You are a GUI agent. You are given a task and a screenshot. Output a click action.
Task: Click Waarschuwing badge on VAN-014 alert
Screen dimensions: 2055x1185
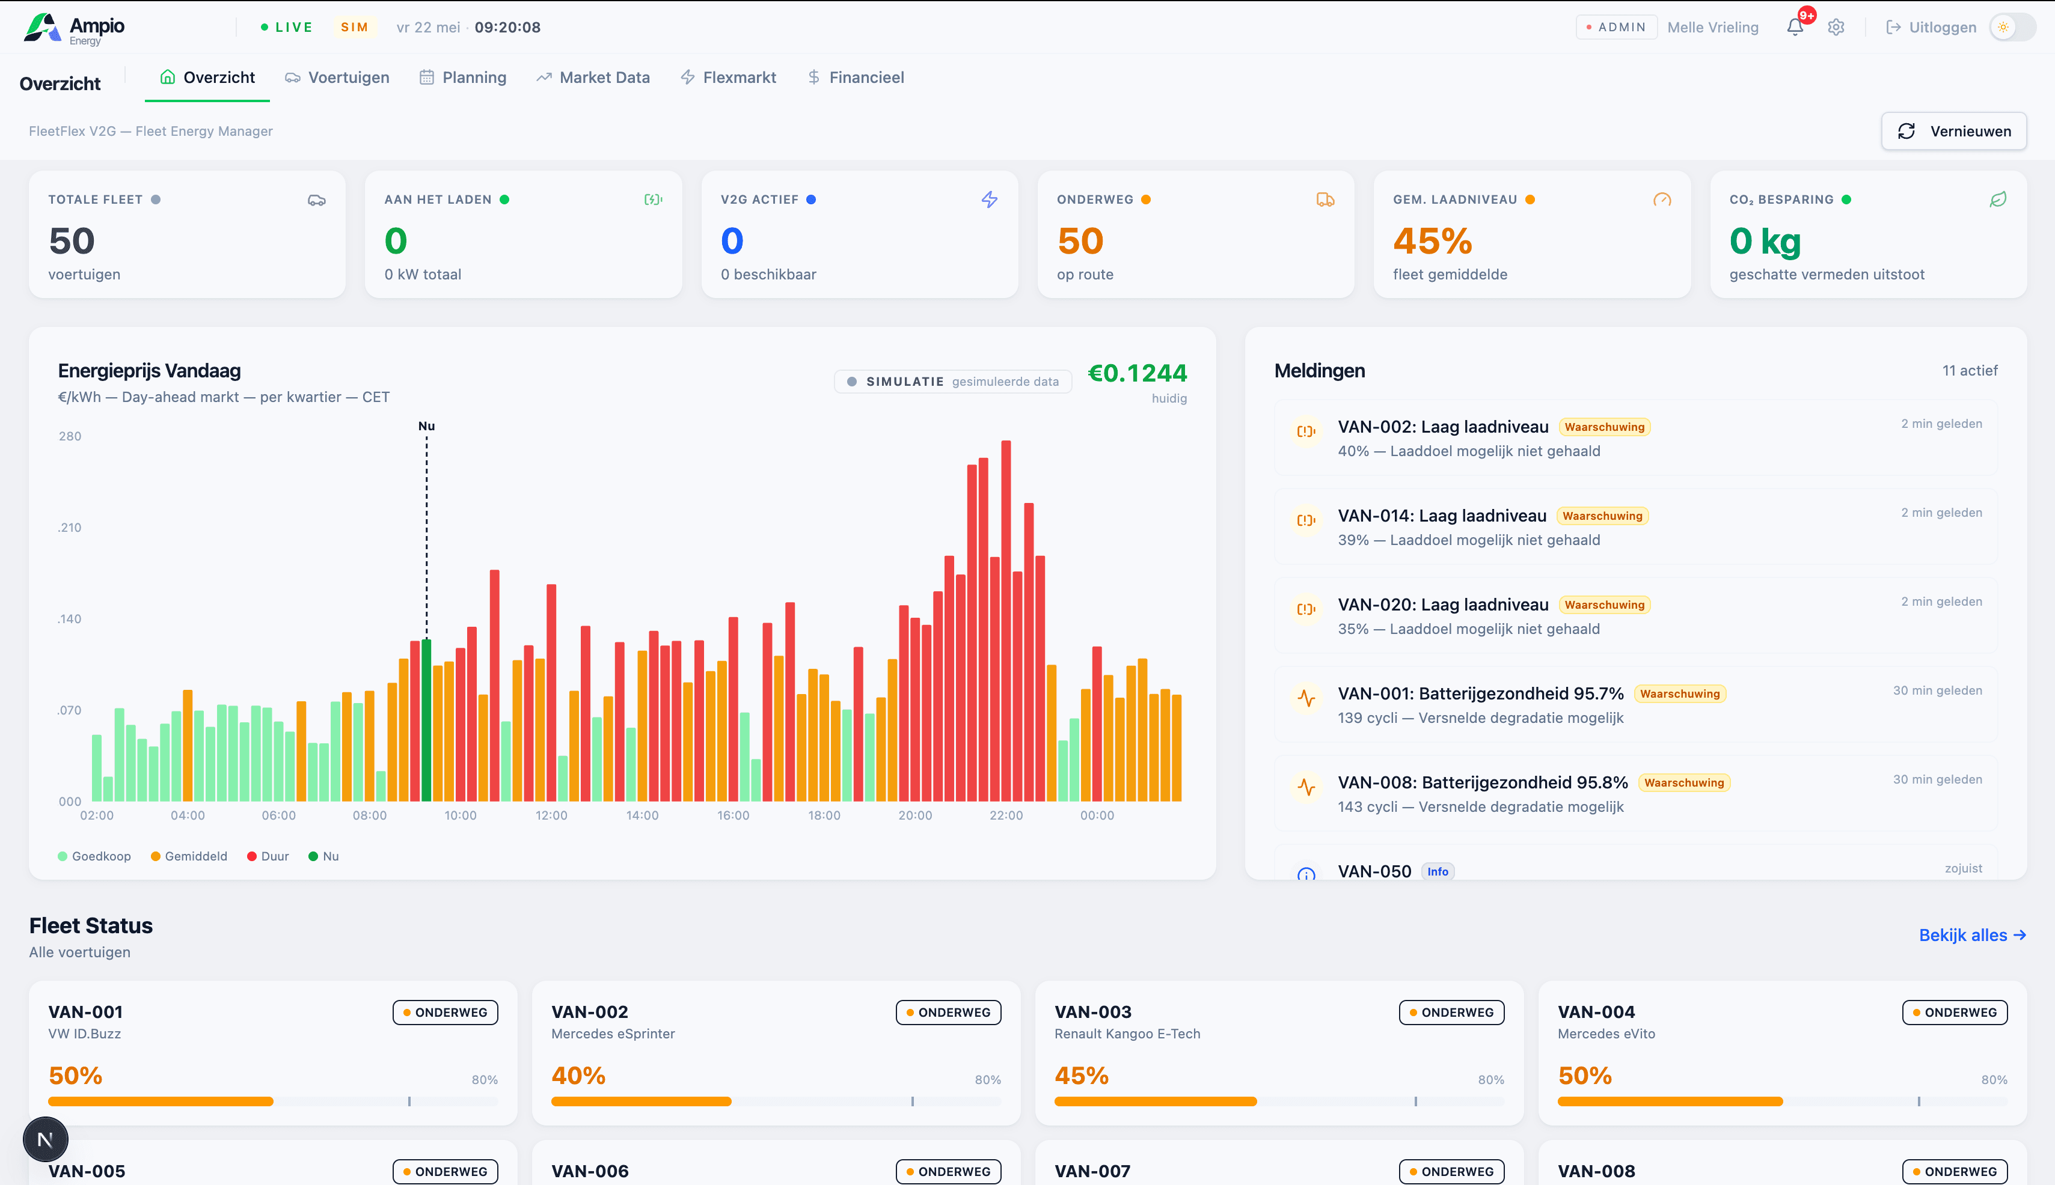tap(1602, 516)
